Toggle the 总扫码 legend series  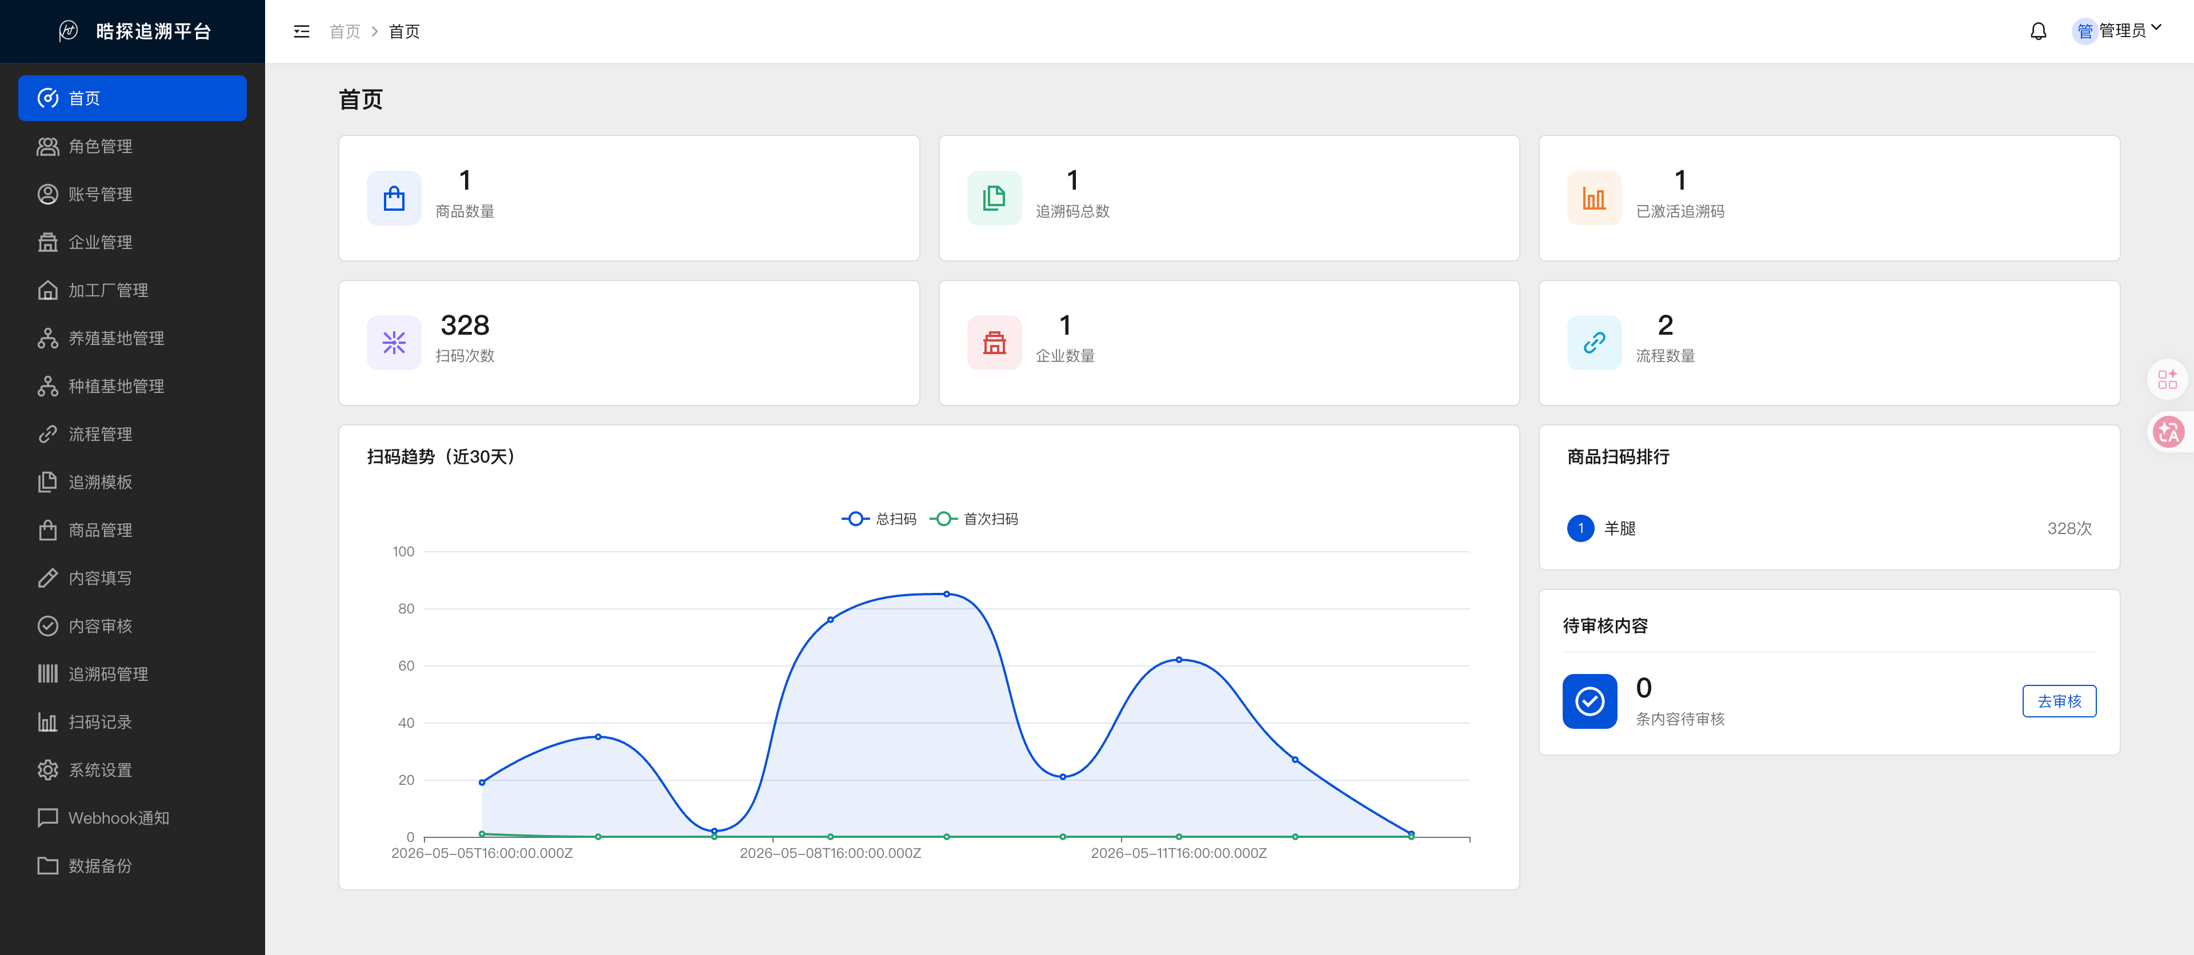(x=879, y=519)
